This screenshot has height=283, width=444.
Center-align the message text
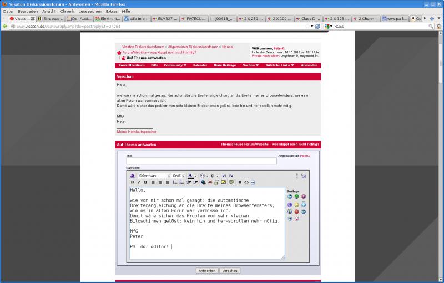160,182
